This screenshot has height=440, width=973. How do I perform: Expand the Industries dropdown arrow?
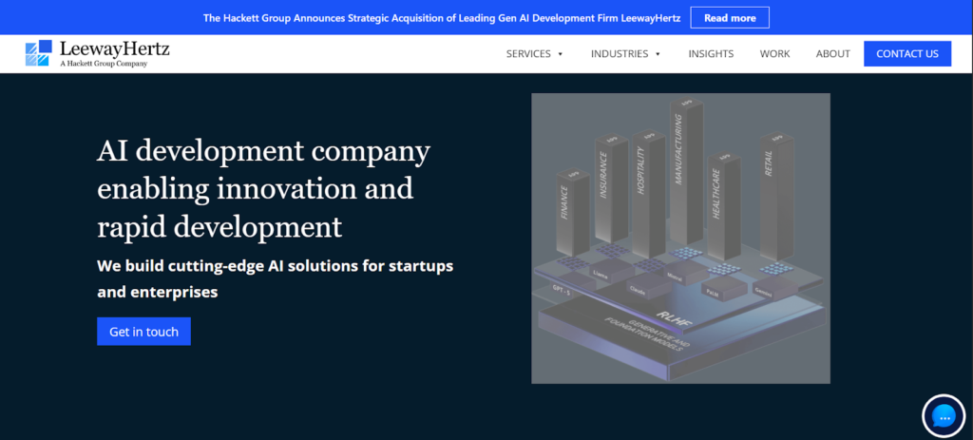pos(658,54)
